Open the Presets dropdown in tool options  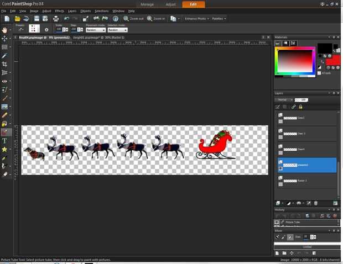[x=20, y=29]
